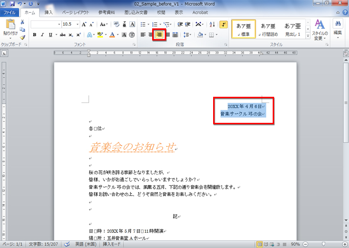Undo the last action

coord(20,4)
